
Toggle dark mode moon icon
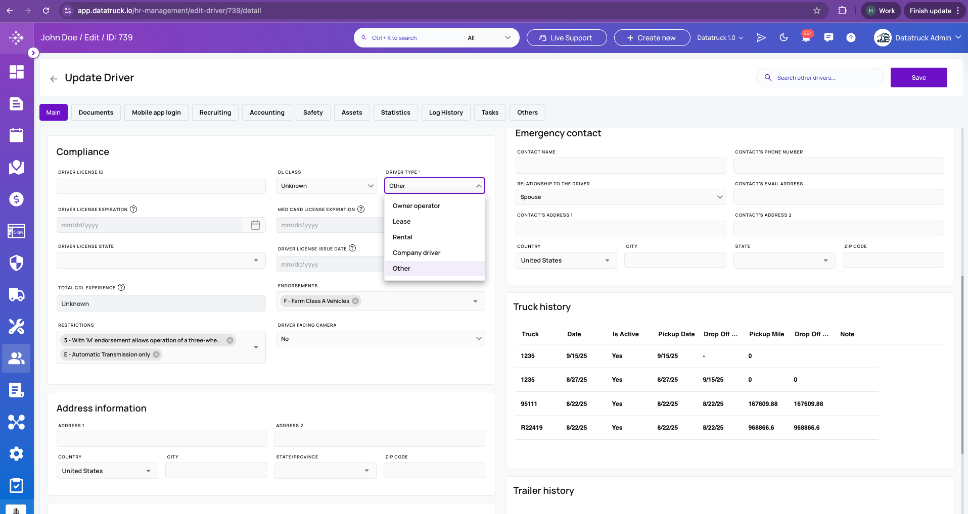tap(783, 37)
